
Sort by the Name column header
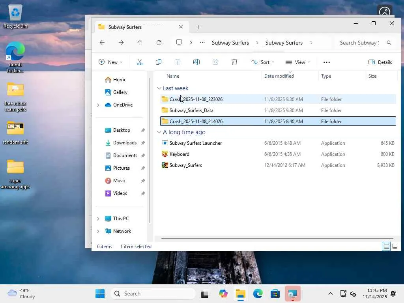coord(173,76)
